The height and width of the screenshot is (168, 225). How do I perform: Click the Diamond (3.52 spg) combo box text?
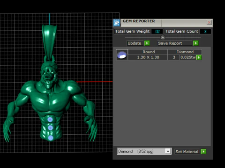coord(136,151)
